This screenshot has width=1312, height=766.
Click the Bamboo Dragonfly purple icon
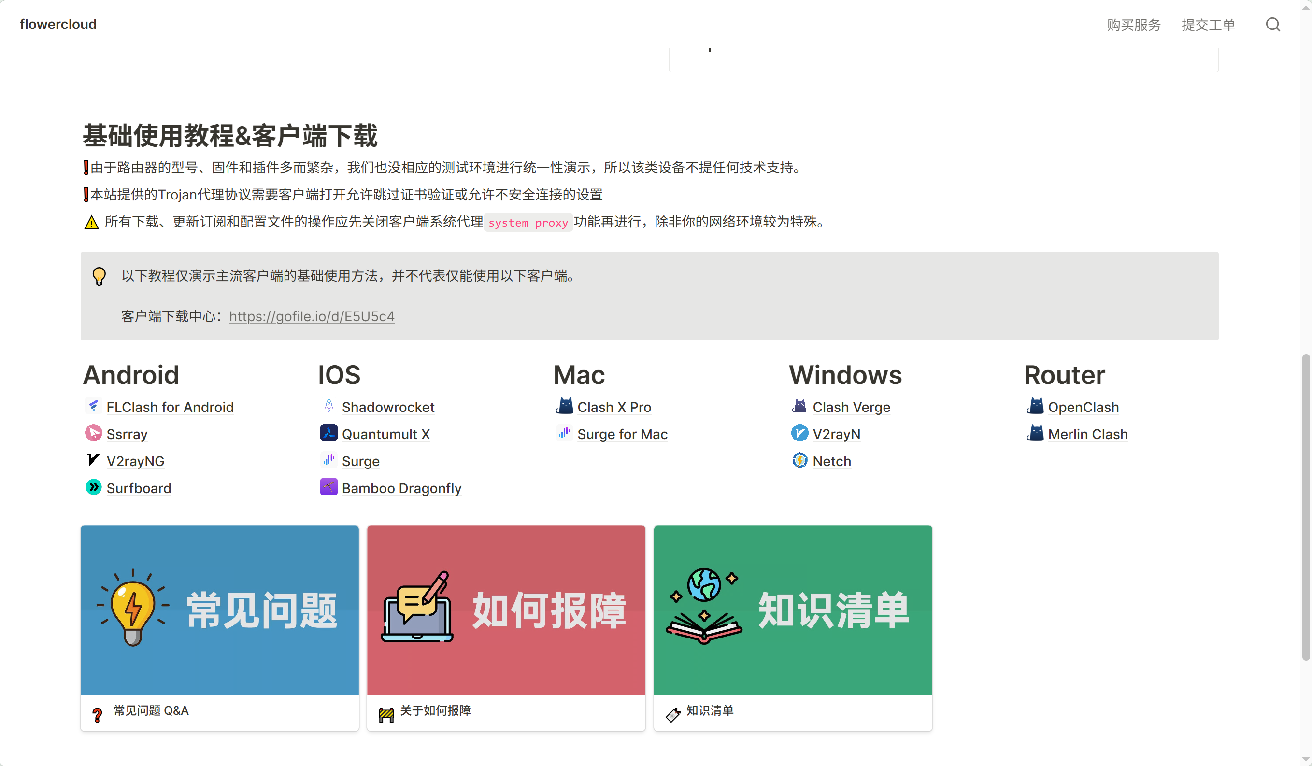(328, 487)
